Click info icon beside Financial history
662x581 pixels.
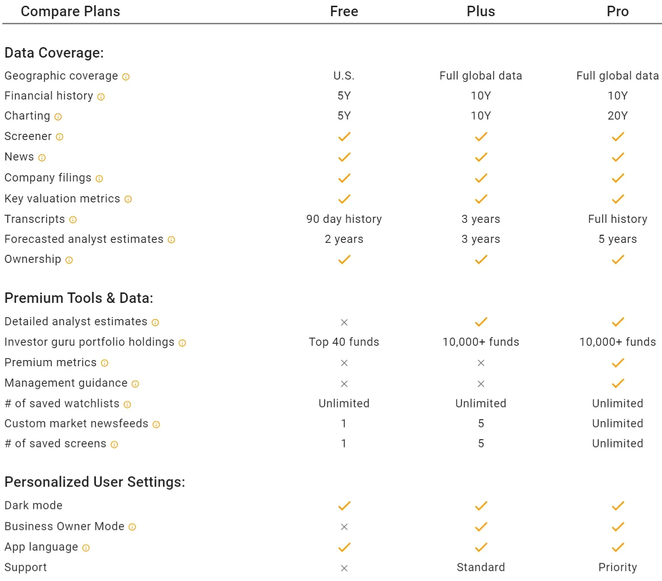pos(101,97)
